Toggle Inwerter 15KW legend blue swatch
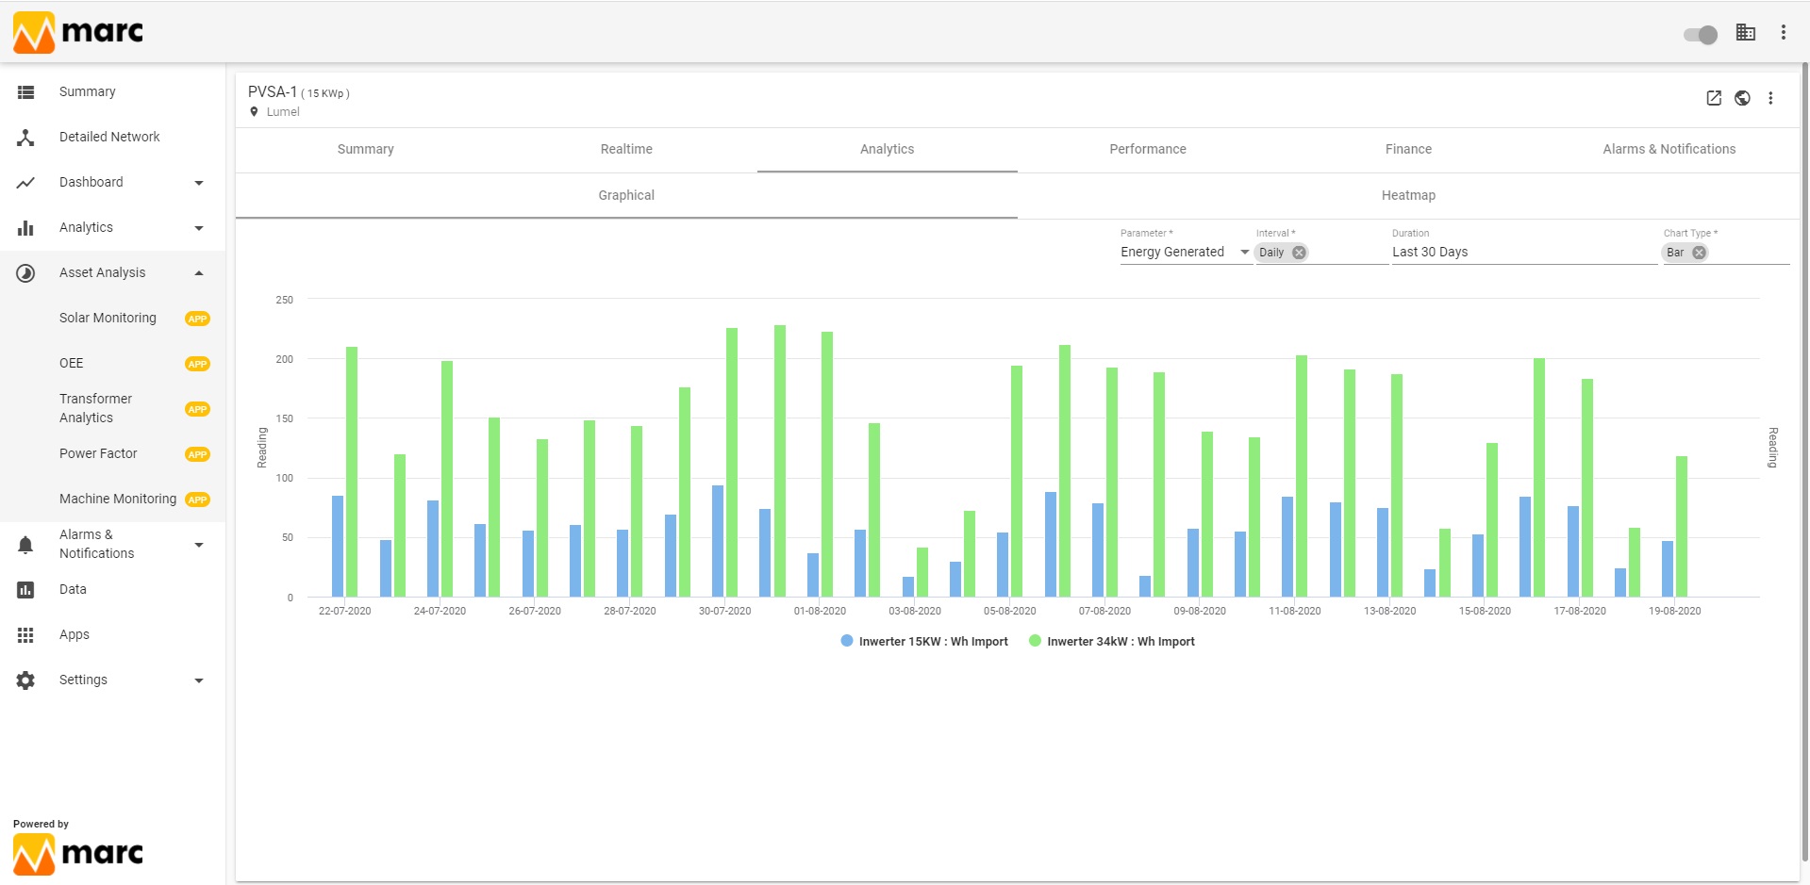 847,641
